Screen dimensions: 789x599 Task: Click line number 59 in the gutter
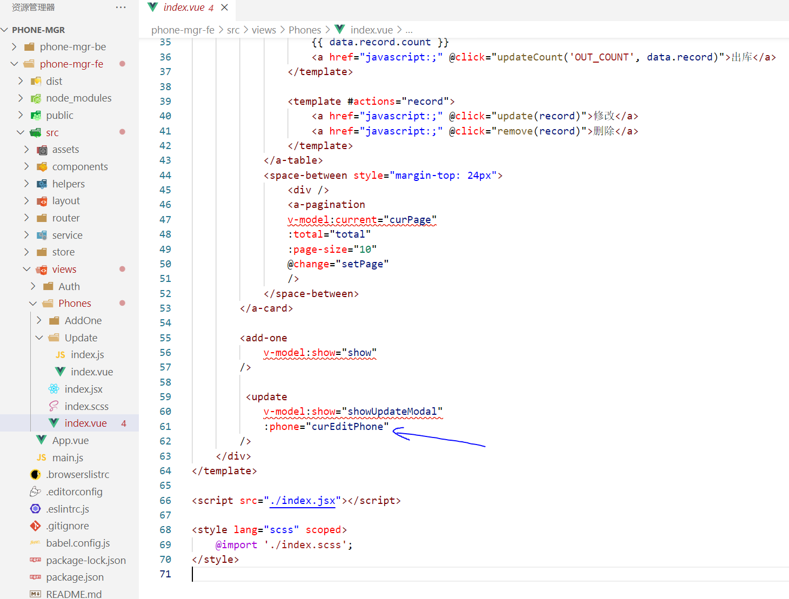(x=165, y=397)
